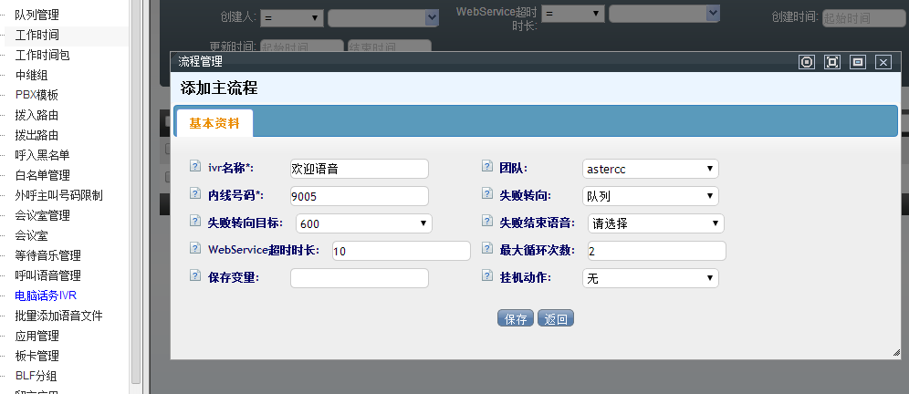Select the 基本资料 tab
This screenshot has height=394, width=909.
[x=214, y=123]
